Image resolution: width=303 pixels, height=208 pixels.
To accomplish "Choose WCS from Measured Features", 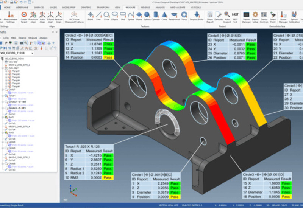I will tap(74, 17).
